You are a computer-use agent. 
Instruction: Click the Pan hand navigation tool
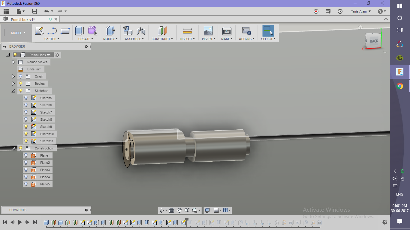(179, 210)
